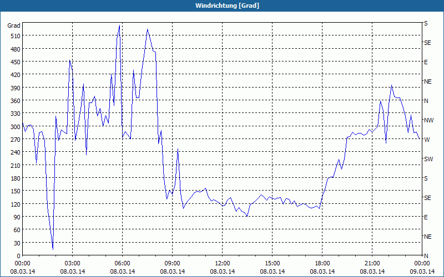Click the Windrichtung [Grad] chart title
444x277 pixels.
227,6
